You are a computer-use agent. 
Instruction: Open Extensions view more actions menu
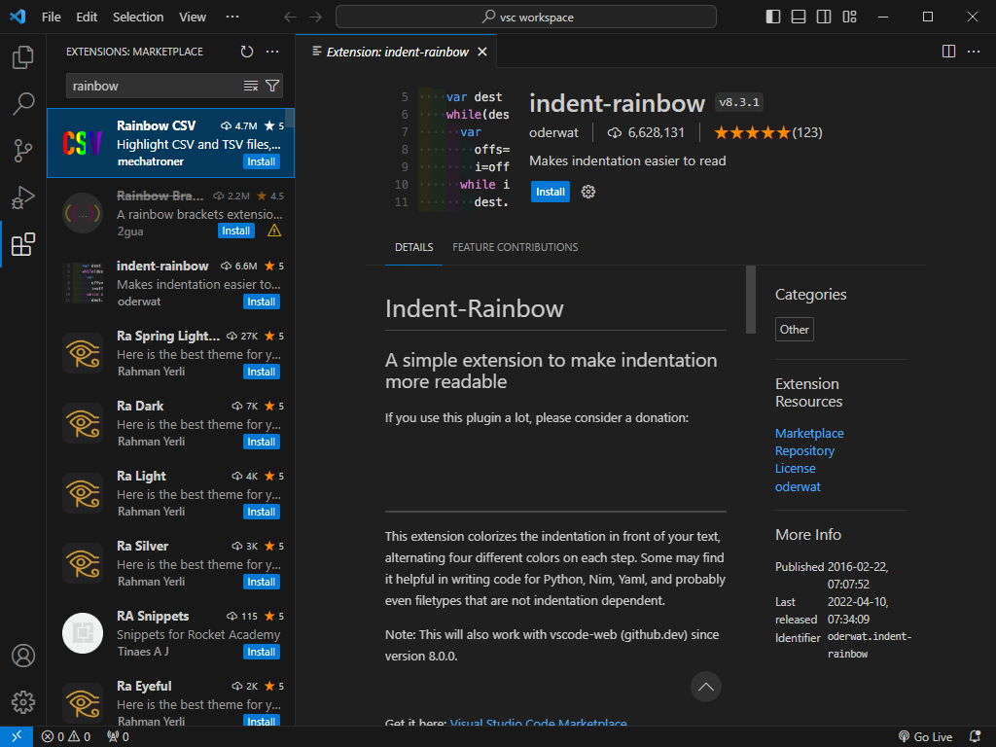click(272, 52)
